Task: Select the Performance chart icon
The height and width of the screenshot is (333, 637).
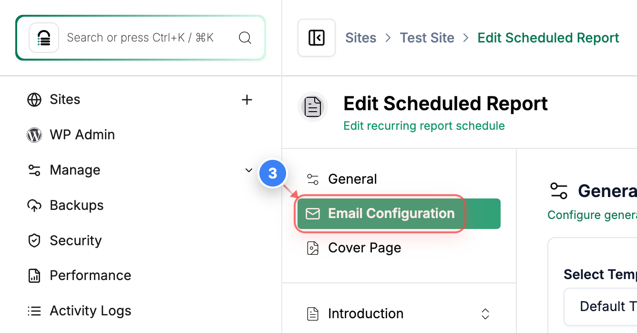Action: pyautogui.click(x=34, y=275)
